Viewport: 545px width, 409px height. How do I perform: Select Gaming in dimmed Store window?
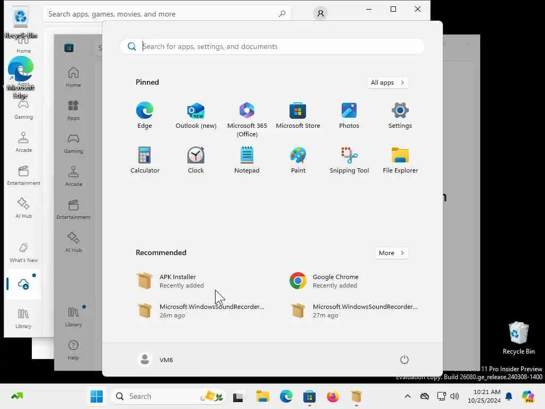(x=73, y=144)
